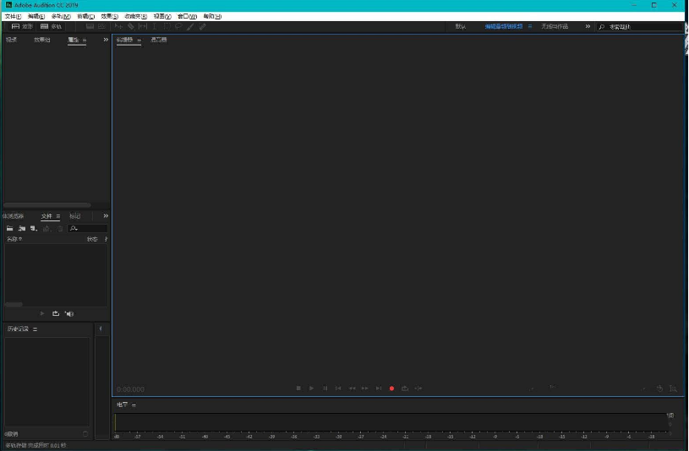This screenshot has width=689, height=451.
Task: Select the Razor tool in toolbar
Action: pyautogui.click(x=130, y=27)
